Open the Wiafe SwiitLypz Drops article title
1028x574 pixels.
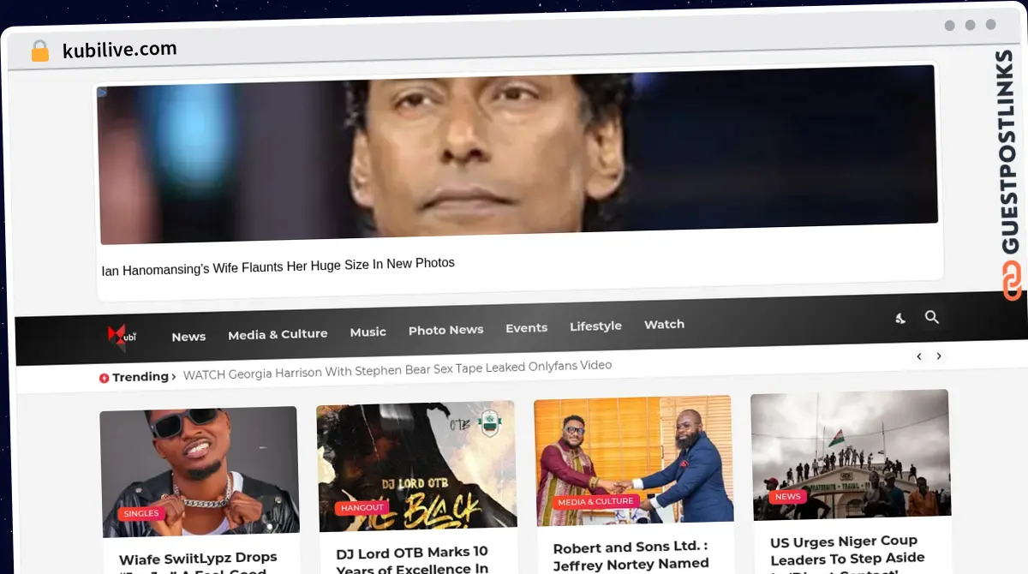pyautogui.click(x=199, y=565)
